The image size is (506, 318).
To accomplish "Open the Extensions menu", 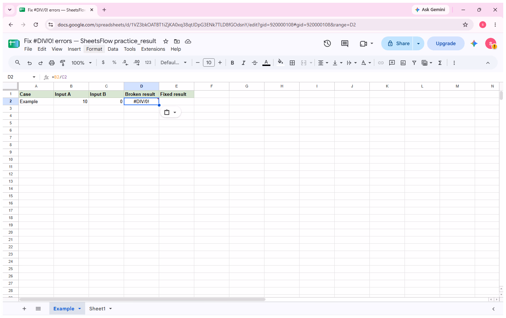I will pyautogui.click(x=153, y=49).
